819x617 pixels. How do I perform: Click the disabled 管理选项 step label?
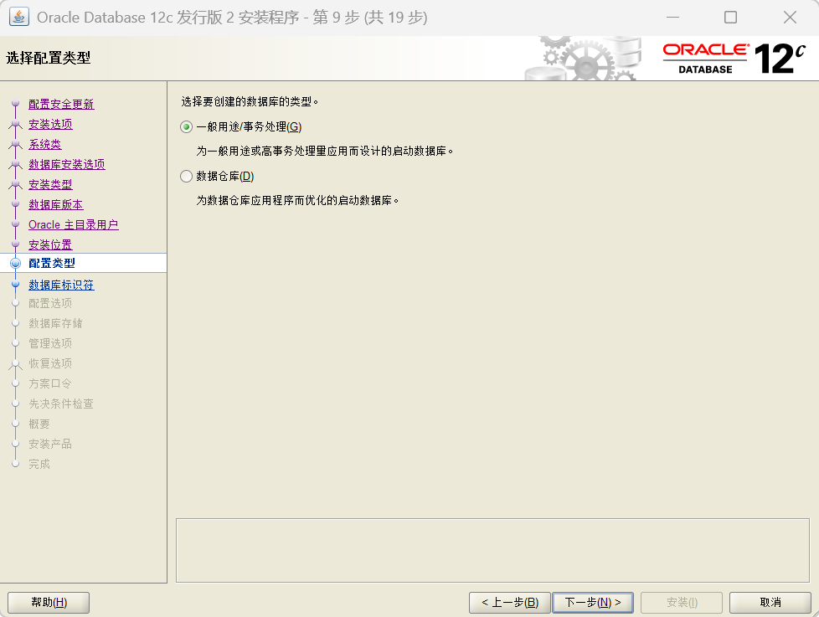(50, 343)
